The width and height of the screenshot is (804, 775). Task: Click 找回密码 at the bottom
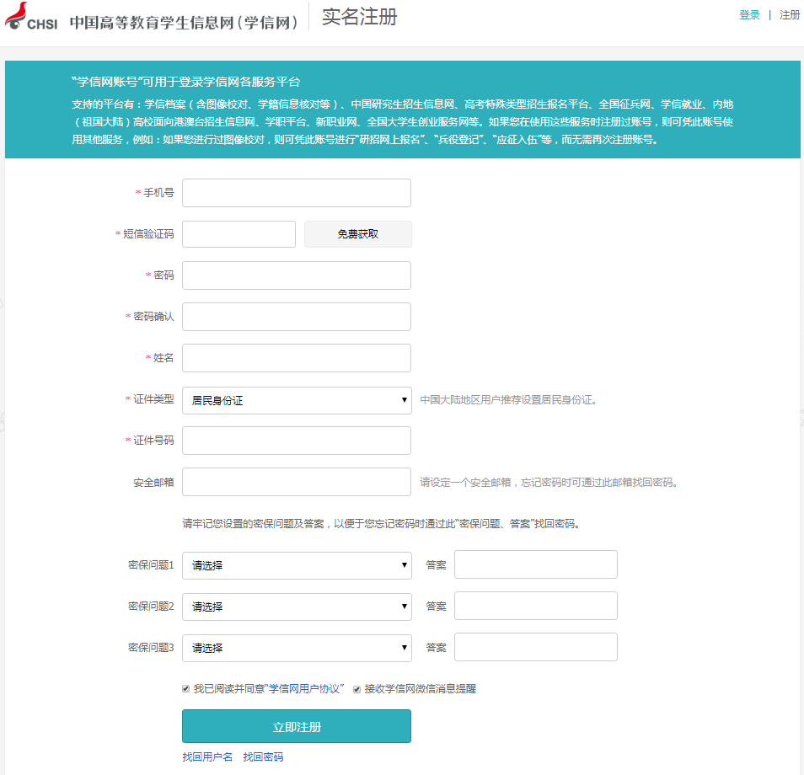(x=265, y=756)
